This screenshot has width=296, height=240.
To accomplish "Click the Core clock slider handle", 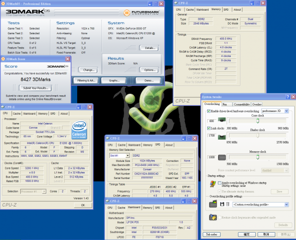I will (x=258, y=121).
